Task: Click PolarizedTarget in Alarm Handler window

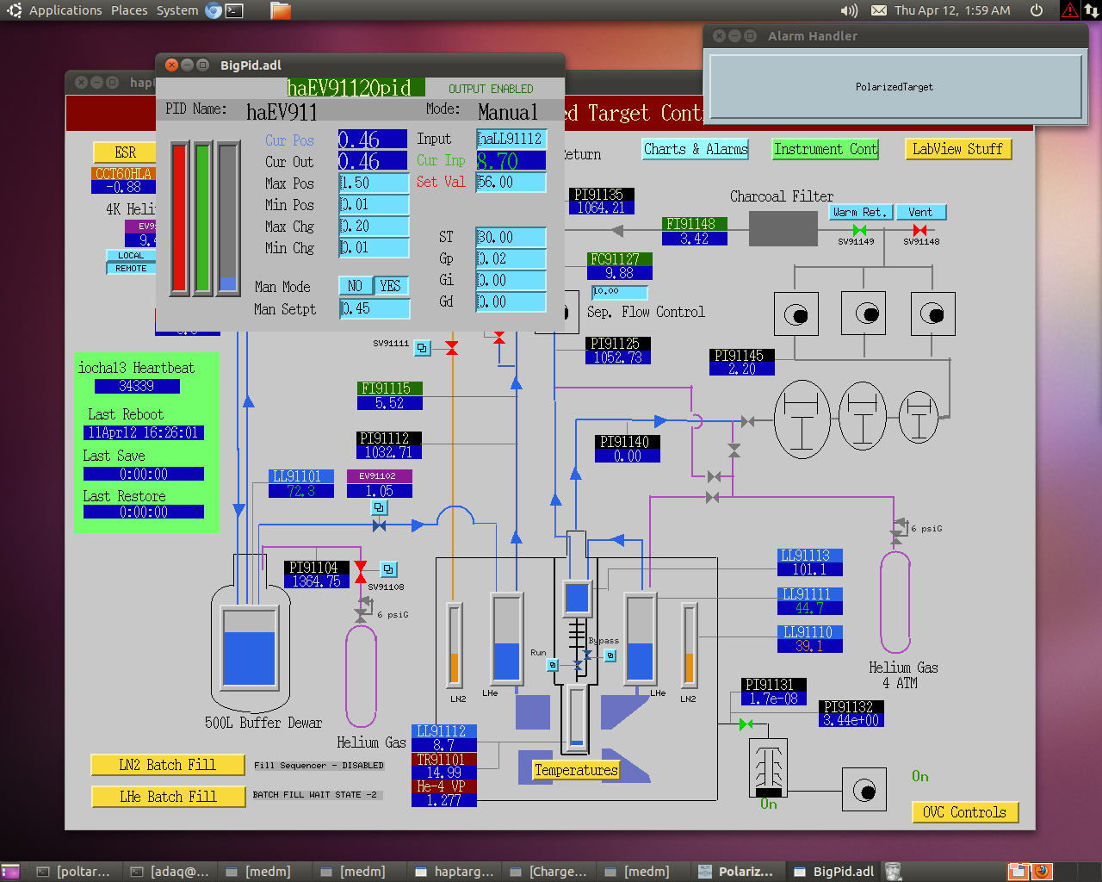Action: point(895,87)
